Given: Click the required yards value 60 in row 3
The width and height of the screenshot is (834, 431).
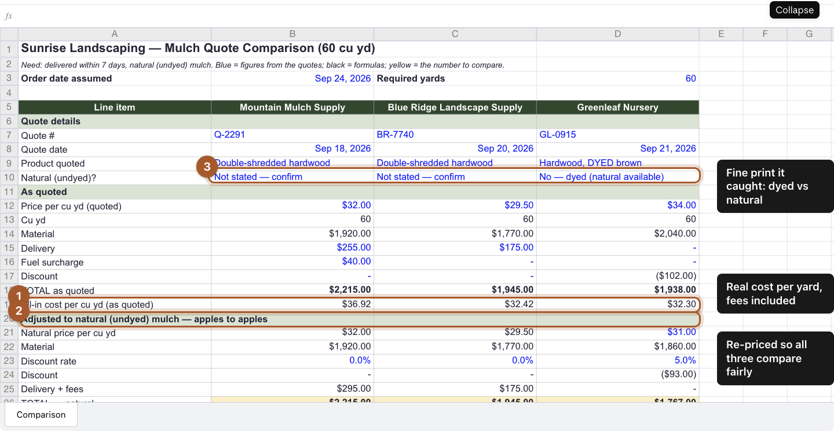Looking at the screenshot, I should pyautogui.click(x=618, y=78).
